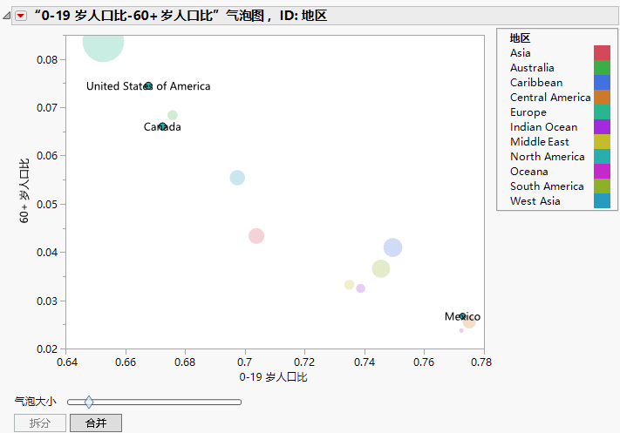Viewport: 620px width, 433px height.
Task: Click the 气泡大小 slider label
Action: point(36,402)
